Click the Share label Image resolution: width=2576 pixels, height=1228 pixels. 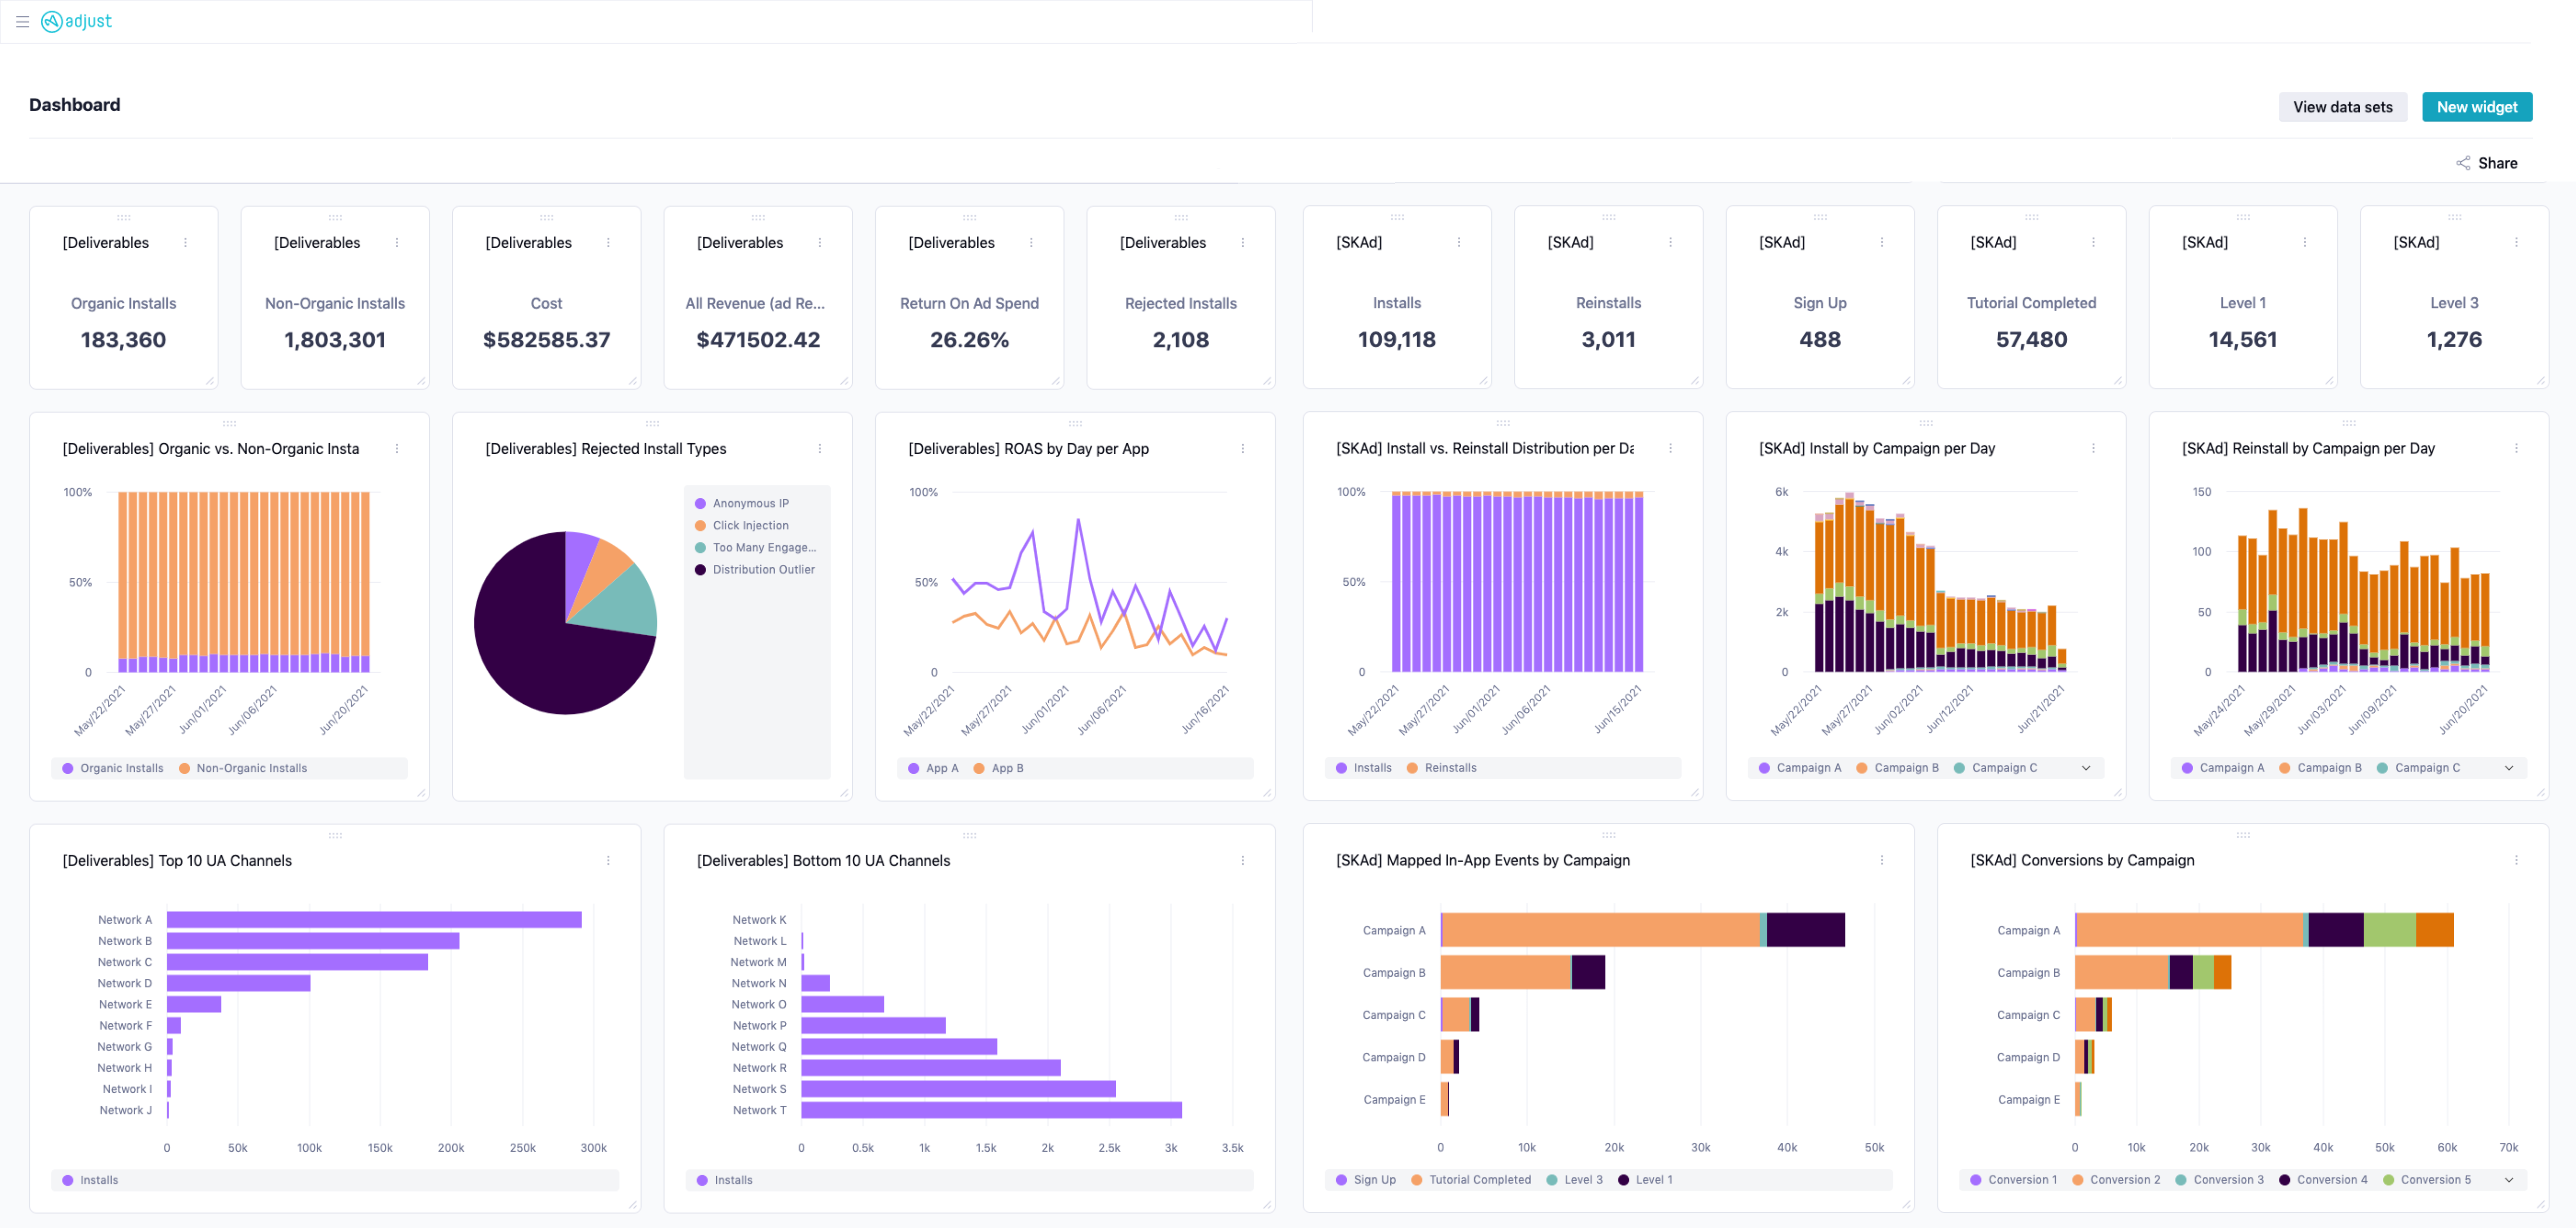[x=2498, y=163]
